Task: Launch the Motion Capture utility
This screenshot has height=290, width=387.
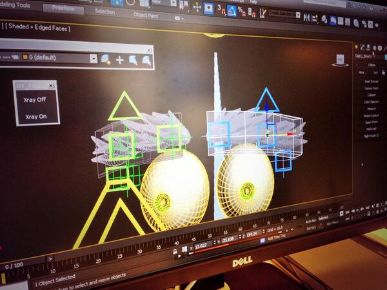Action: click(371, 115)
